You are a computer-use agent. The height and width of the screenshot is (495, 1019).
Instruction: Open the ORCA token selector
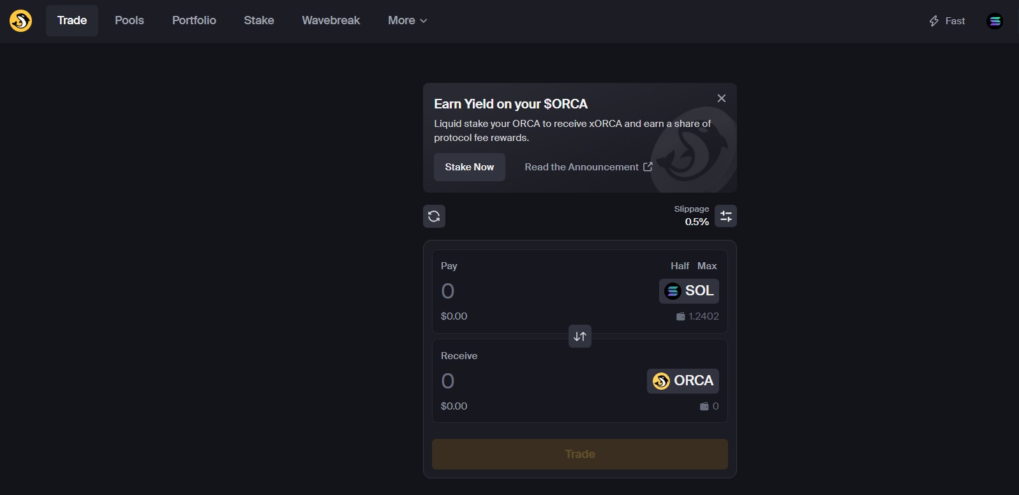coord(683,381)
